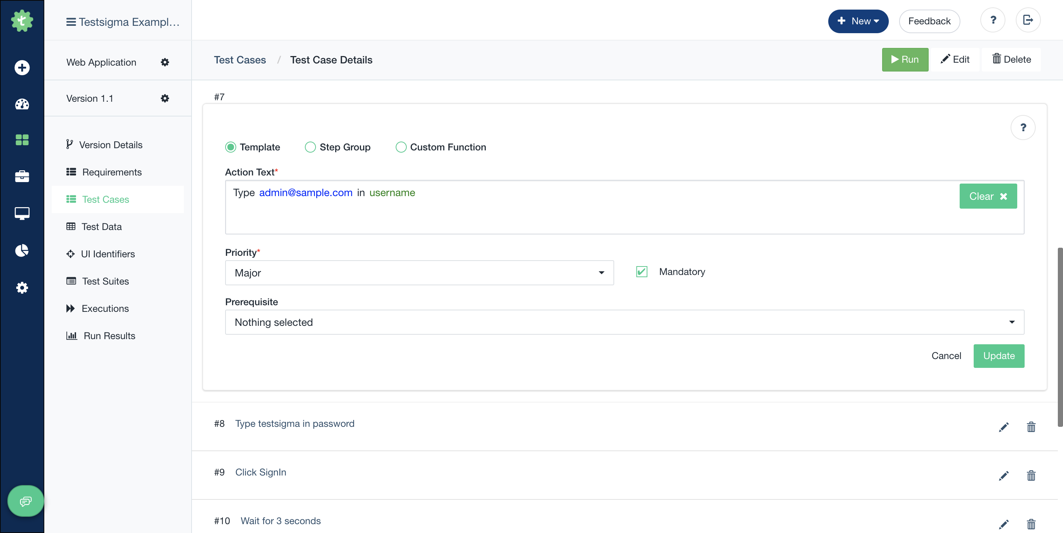
Task: Open the pie chart reports icon
Action: coord(22,250)
